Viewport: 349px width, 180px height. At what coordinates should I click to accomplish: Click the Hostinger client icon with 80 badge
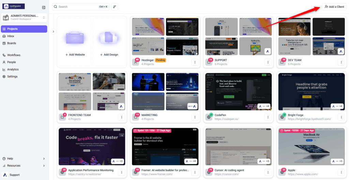coord(135,62)
